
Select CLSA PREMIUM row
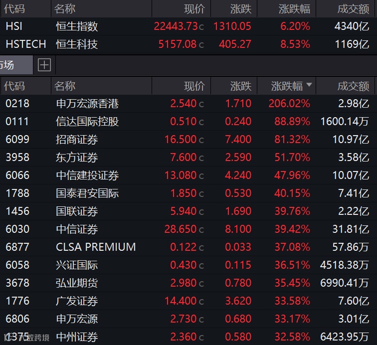188,247
